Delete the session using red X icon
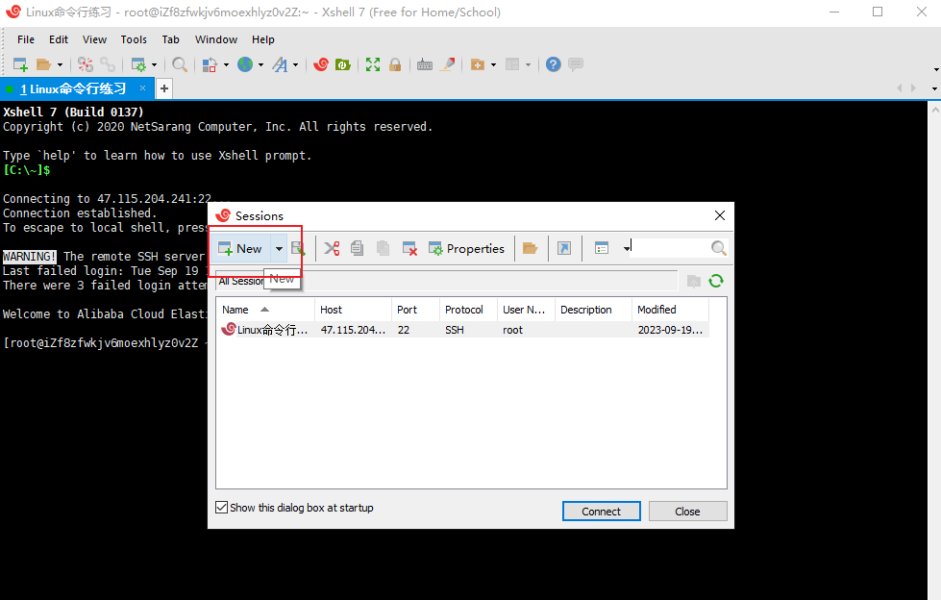Viewport: 941px width, 600px height. pos(409,248)
